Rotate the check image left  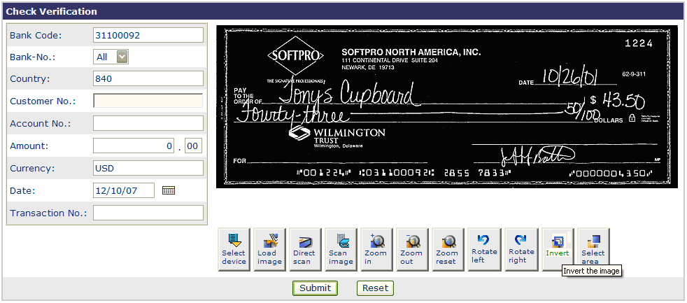click(x=483, y=249)
